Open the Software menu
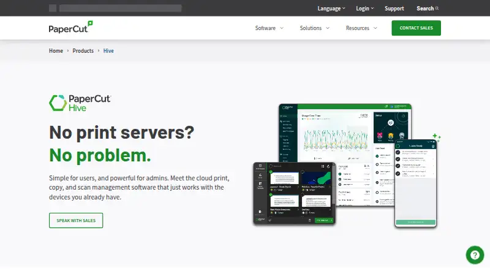Image resolution: width=490 pixels, height=270 pixels. pos(269,28)
